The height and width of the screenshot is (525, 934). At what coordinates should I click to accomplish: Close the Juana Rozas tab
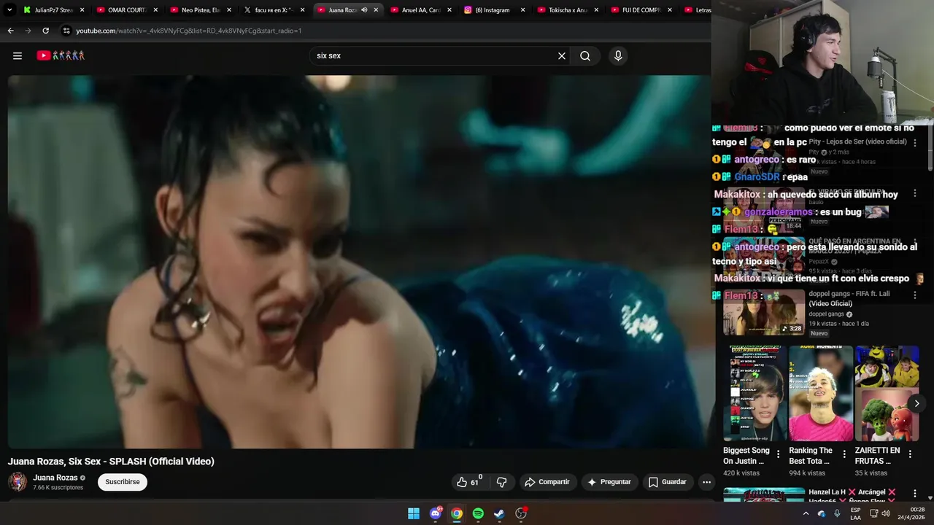click(x=376, y=10)
